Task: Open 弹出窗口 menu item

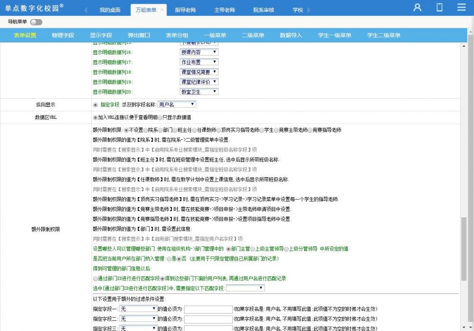Action: [x=139, y=35]
